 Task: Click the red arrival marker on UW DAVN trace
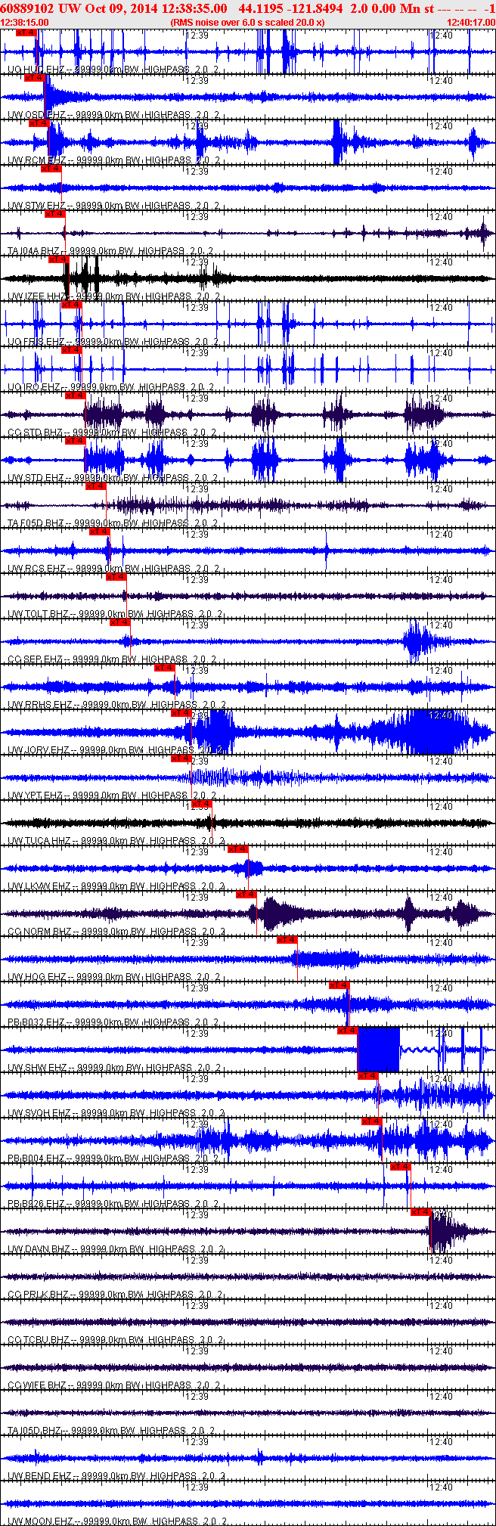[421, 1212]
